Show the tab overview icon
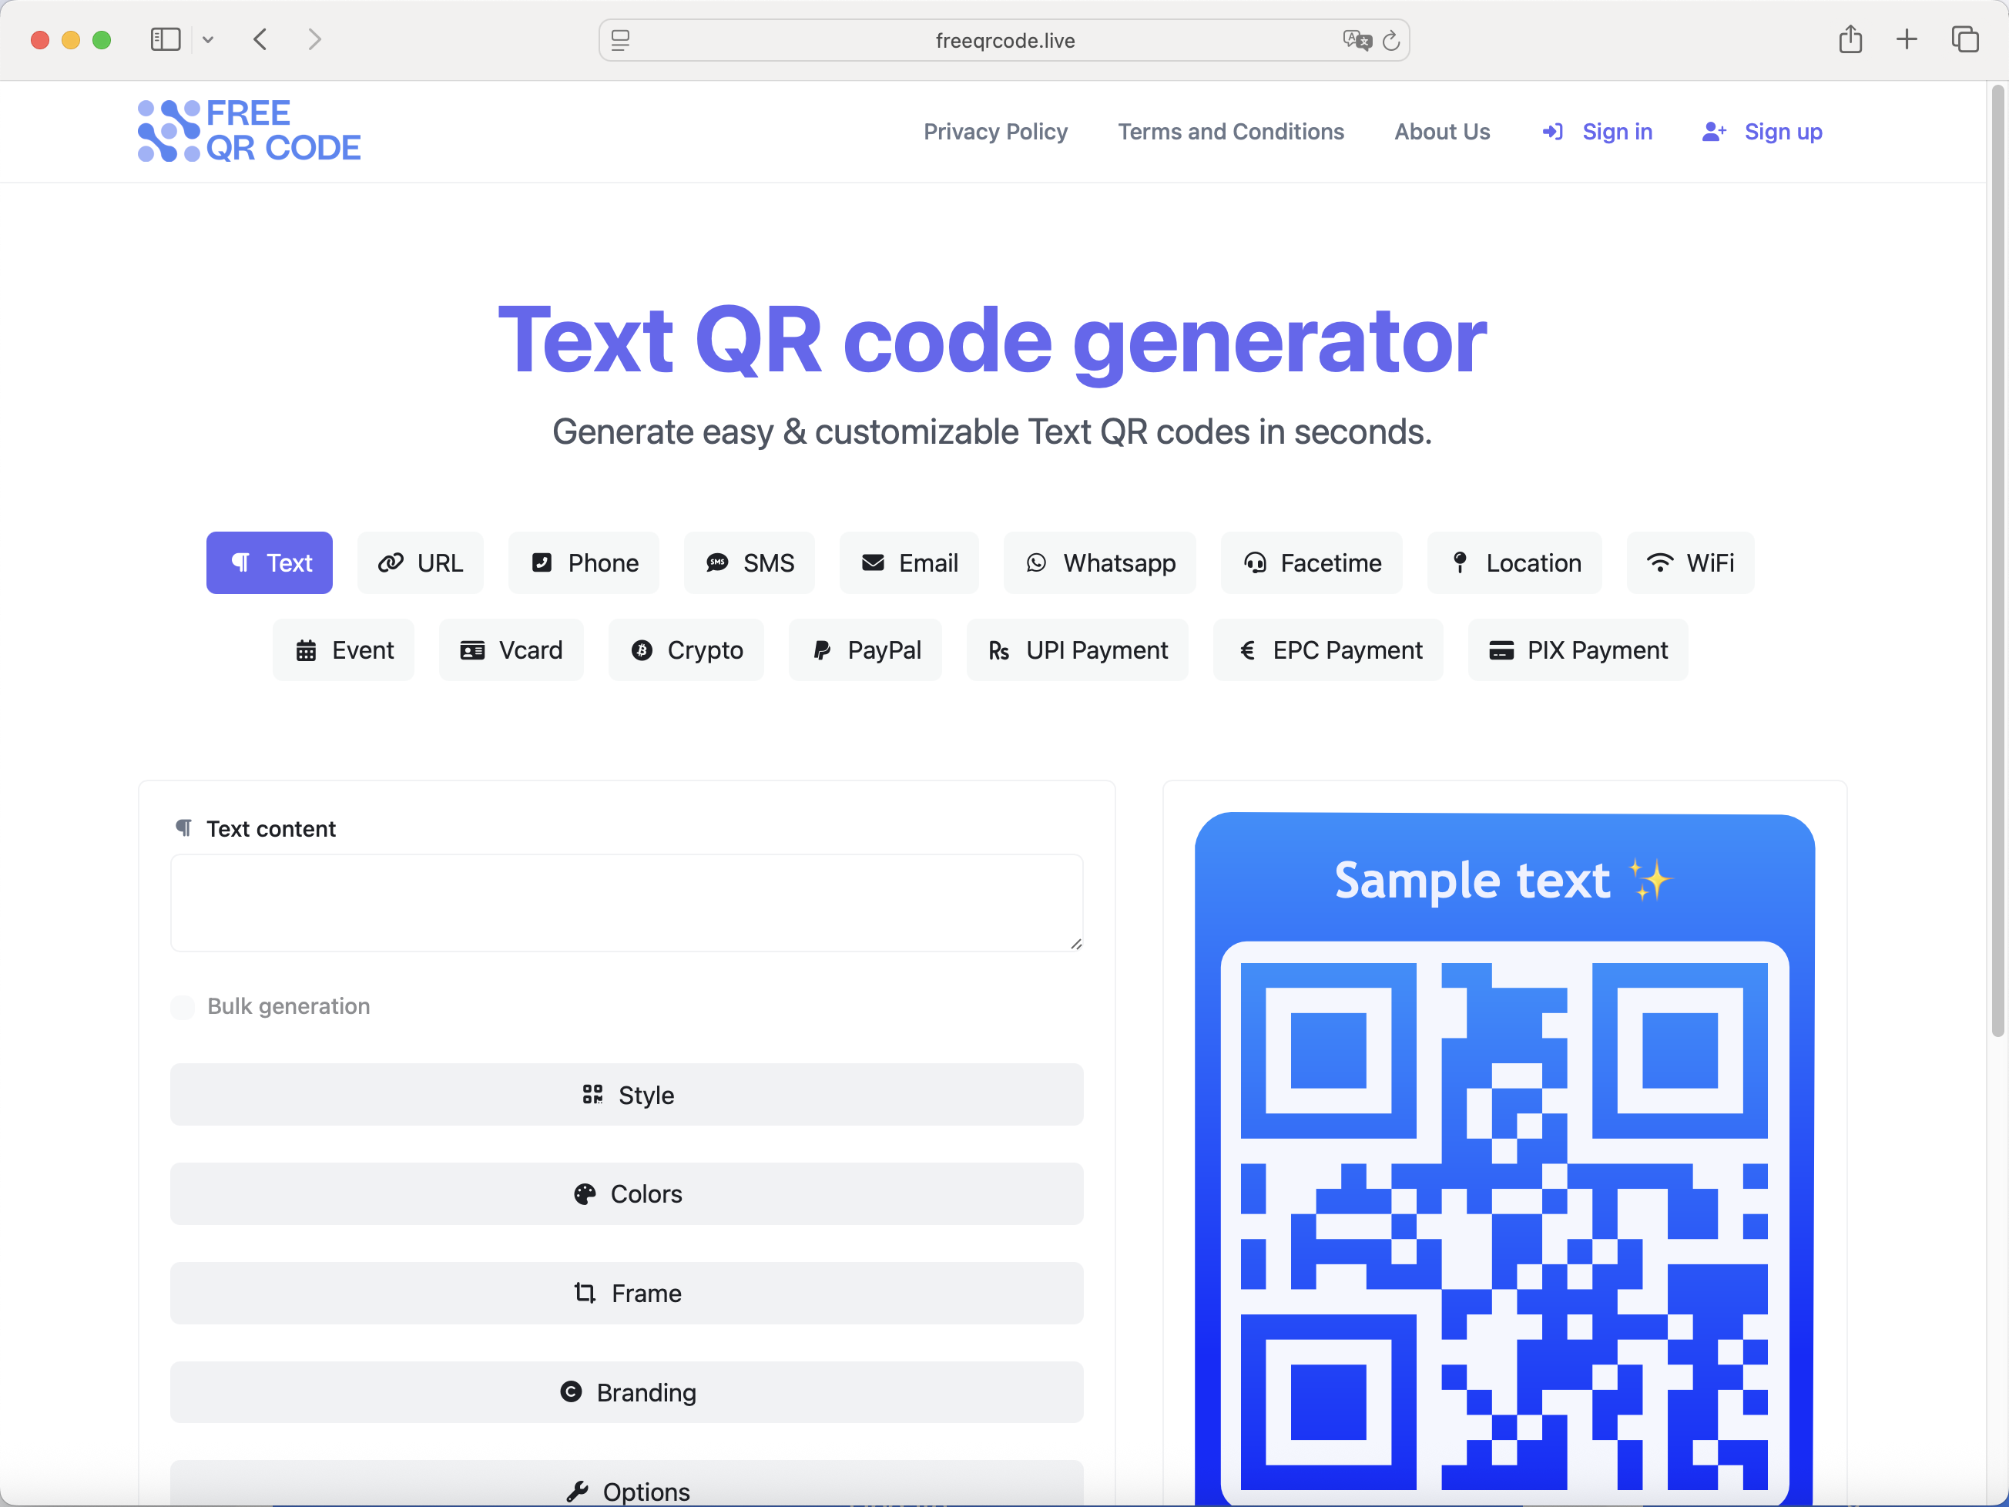Screen dimensions: 2009x1507 [1965, 39]
